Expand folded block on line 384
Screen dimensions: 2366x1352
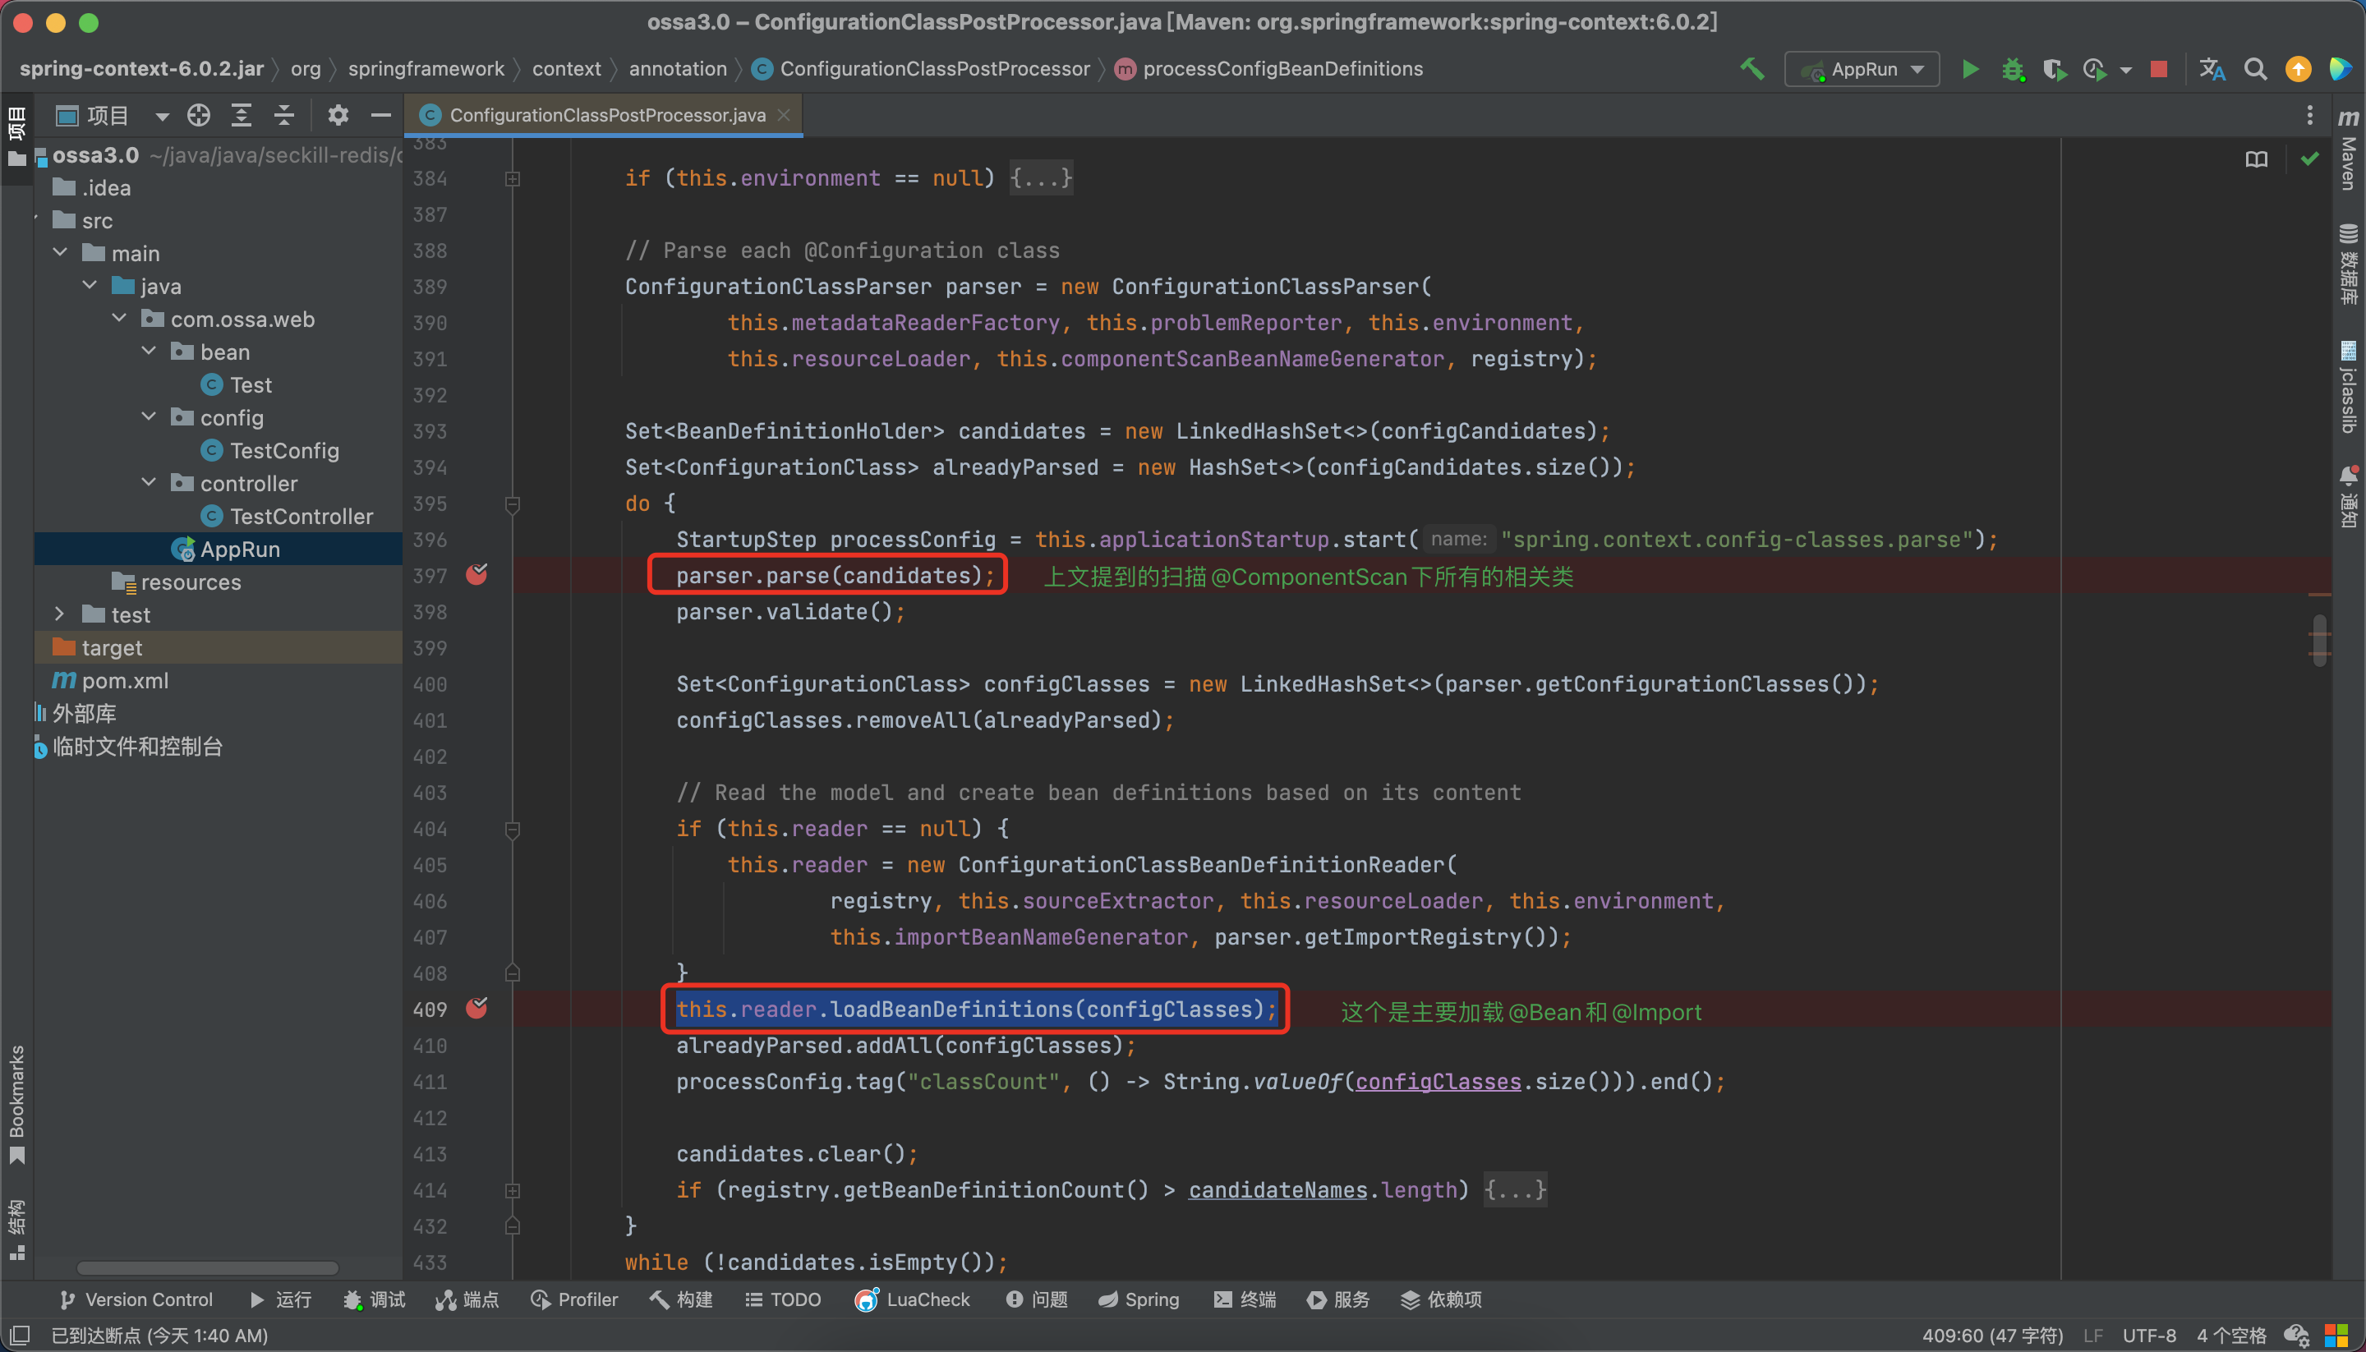pos(513,178)
